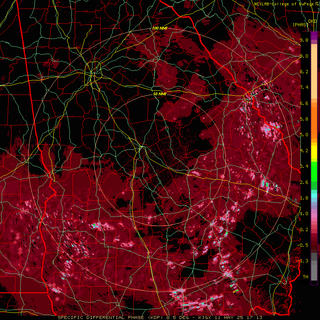Click the 1.8 value on the color scale
This screenshot has height=320, width=320.
tap(304, 198)
